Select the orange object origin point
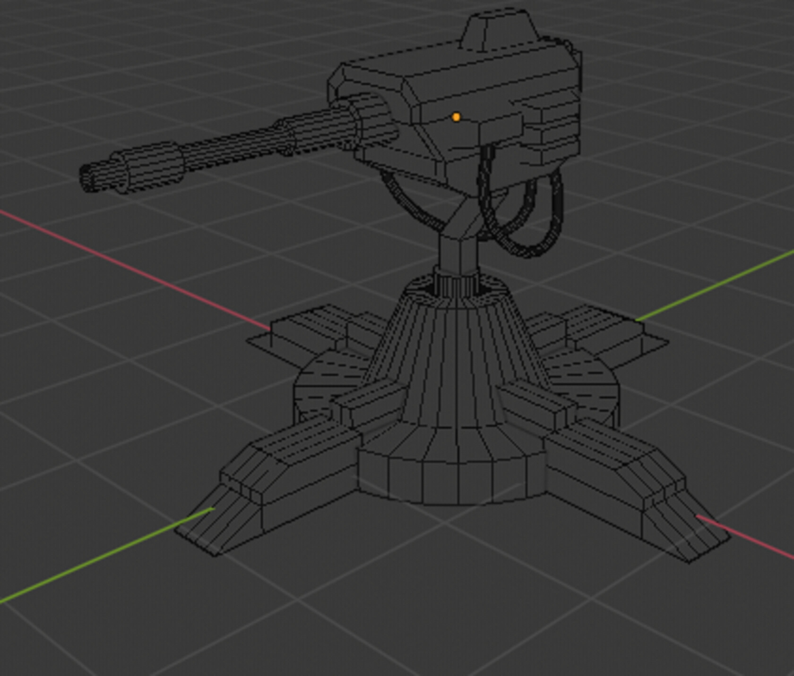 pos(455,117)
